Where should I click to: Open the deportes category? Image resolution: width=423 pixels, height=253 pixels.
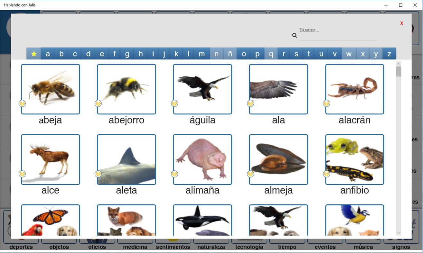pos(21,247)
